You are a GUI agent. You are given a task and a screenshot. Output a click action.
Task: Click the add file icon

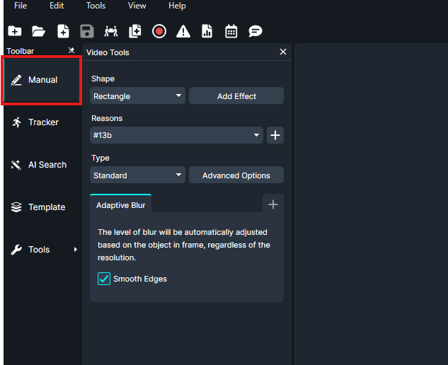(x=63, y=31)
